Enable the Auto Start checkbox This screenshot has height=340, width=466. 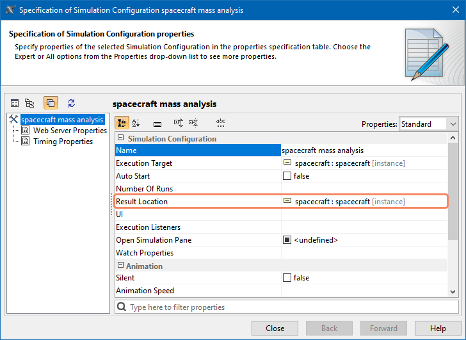click(x=287, y=176)
